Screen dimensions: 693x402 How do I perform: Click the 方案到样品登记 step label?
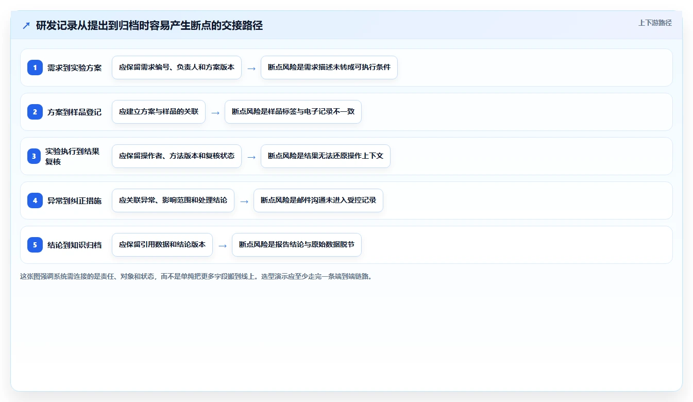point(75,112)
